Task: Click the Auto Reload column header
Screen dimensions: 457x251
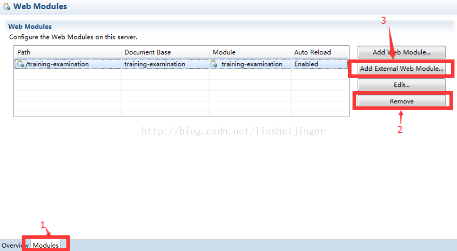Action: pos(319,52)
